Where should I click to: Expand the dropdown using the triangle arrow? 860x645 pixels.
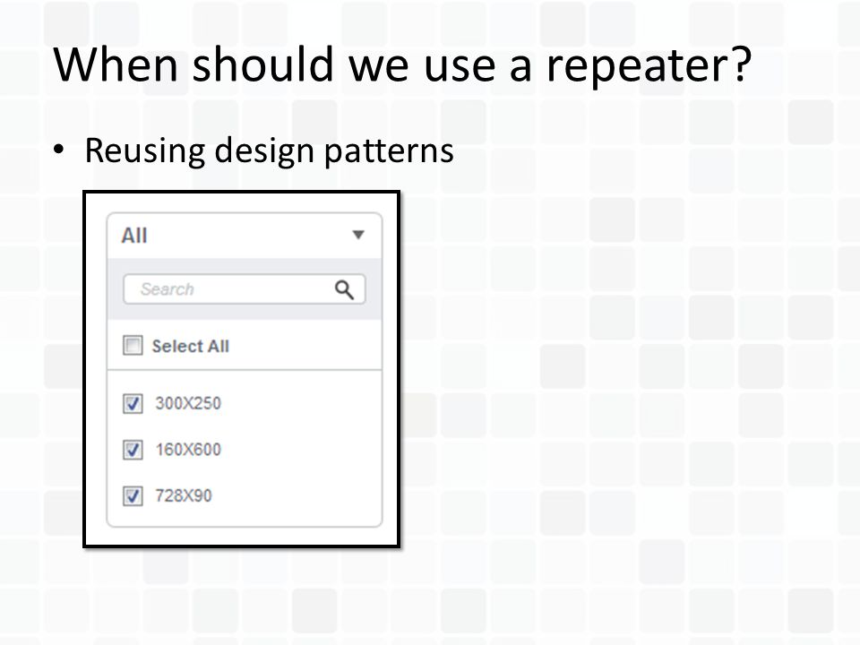pos(358,235)
